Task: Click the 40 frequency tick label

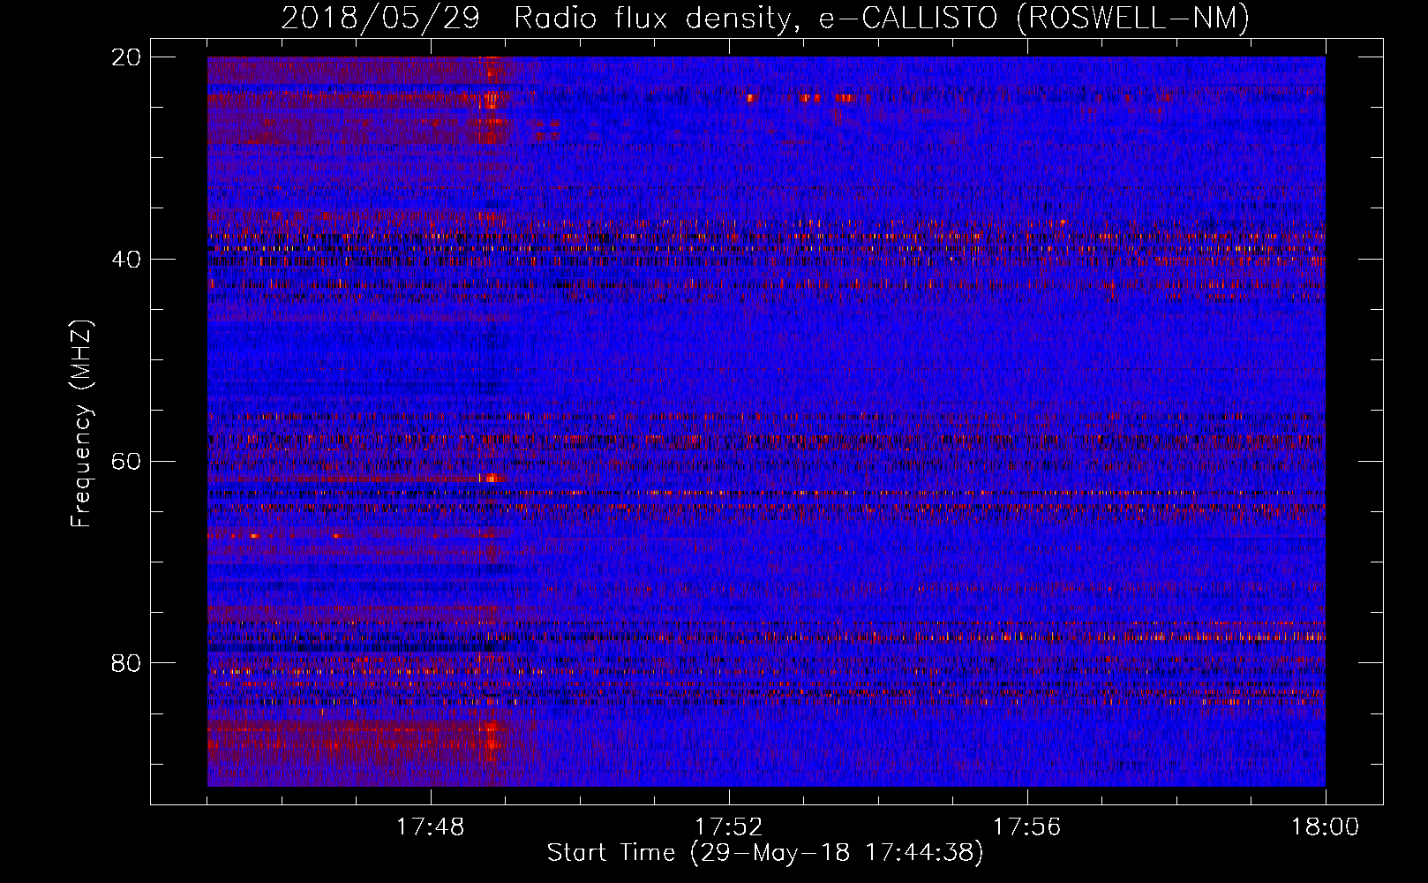Action: tap(126, 260)
